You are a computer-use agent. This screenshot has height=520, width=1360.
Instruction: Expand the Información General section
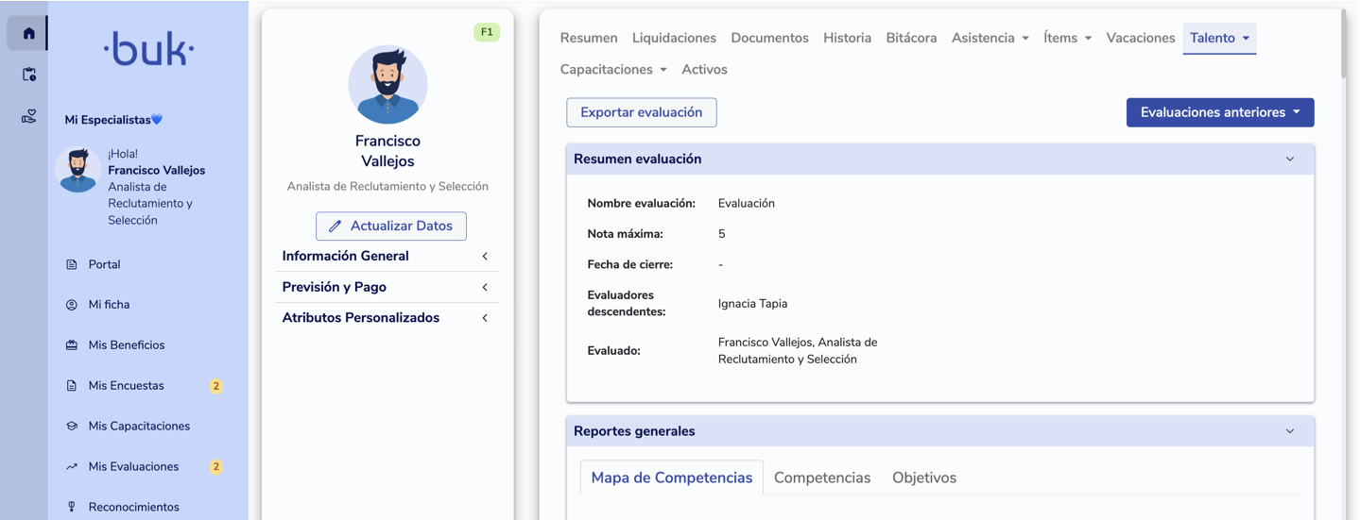pyautogui.click(x=387, y=256)
